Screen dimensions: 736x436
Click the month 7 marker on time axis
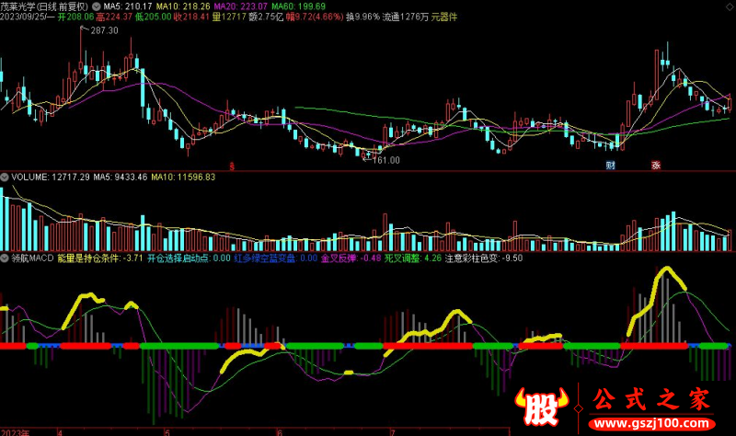pos(393,432)
